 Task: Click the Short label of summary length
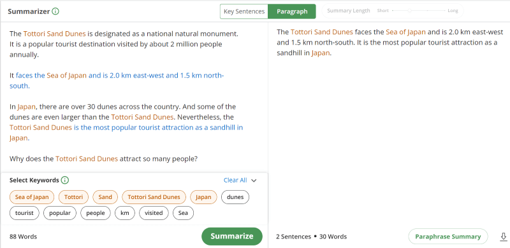point(383,11)
